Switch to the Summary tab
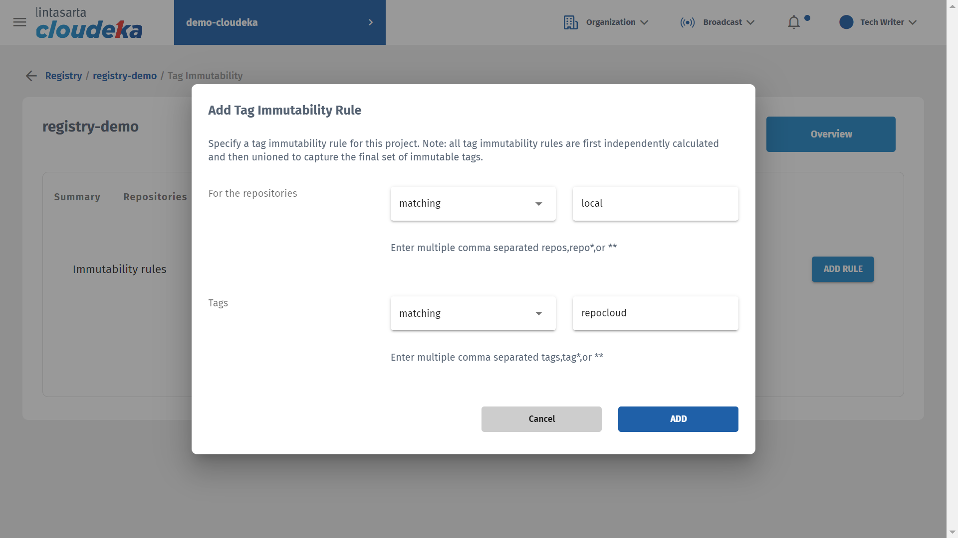This screenshot has width=958, height=538. (77, 197)
